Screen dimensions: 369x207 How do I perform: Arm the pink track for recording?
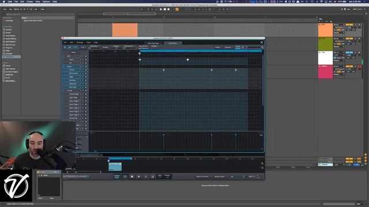tap(359, 67)
